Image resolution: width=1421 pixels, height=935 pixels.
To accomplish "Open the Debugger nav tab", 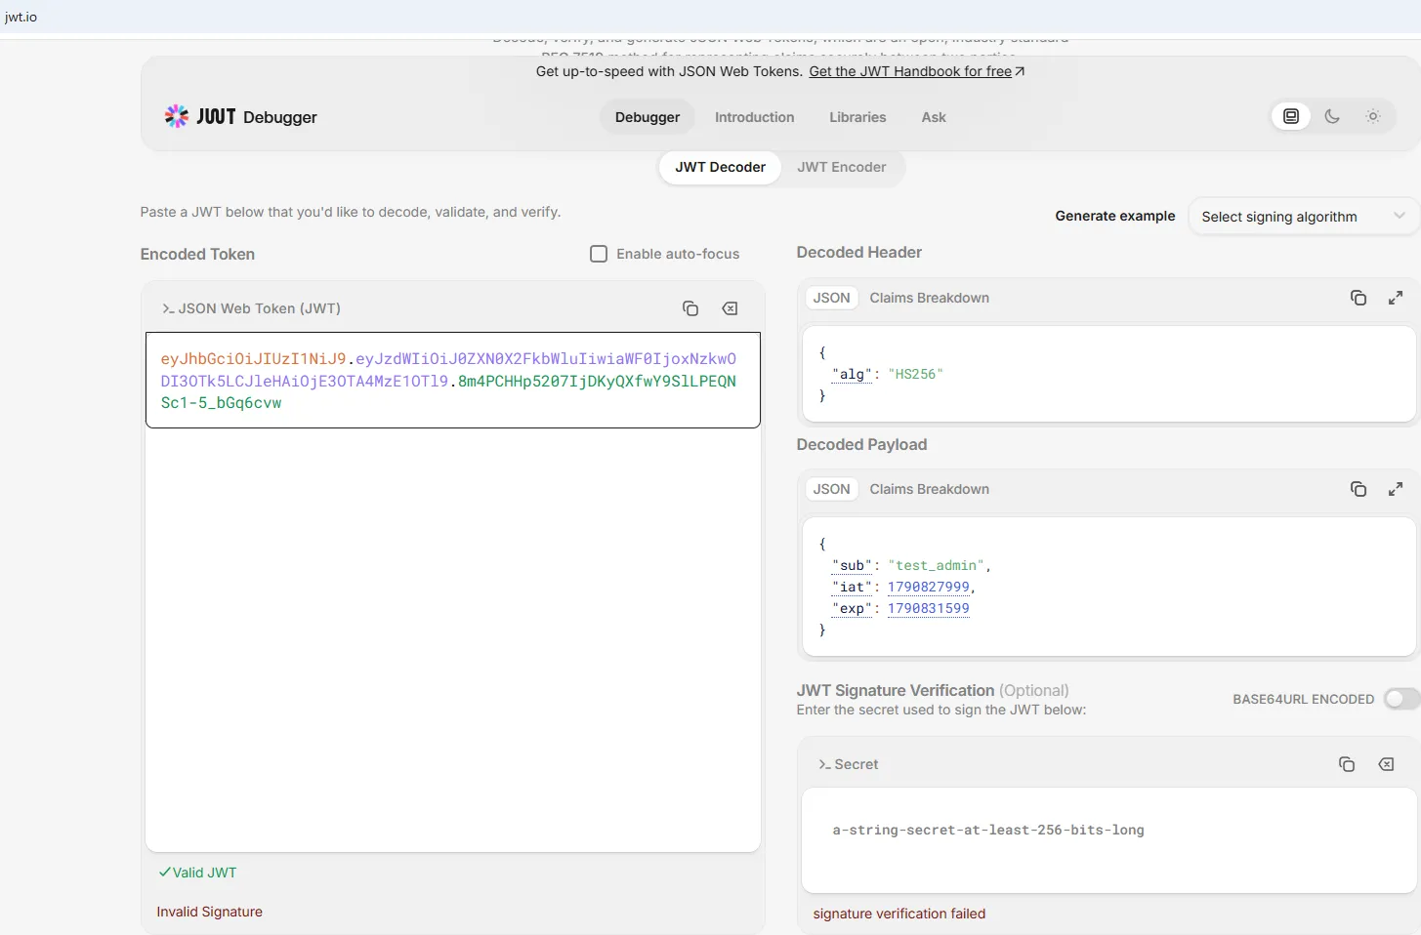I will point(648,117).
